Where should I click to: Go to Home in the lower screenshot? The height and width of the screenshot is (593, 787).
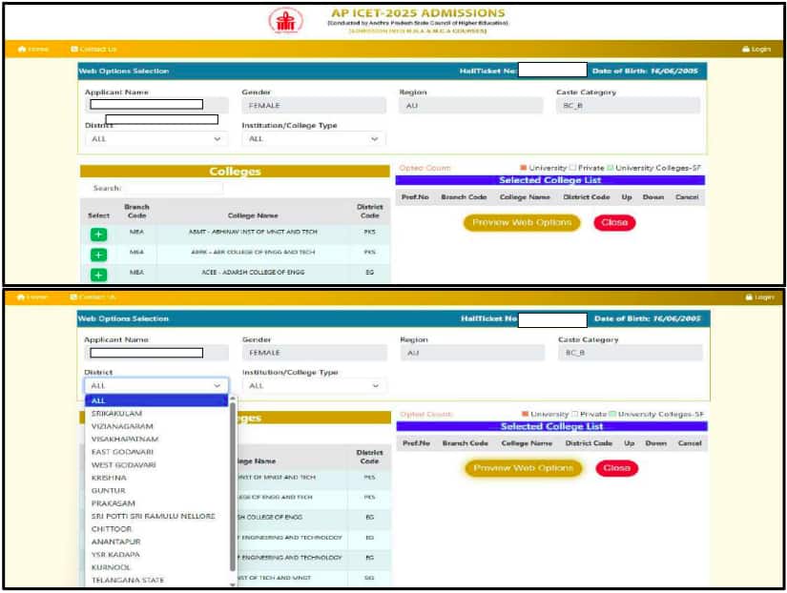click(x=32, y=297)
